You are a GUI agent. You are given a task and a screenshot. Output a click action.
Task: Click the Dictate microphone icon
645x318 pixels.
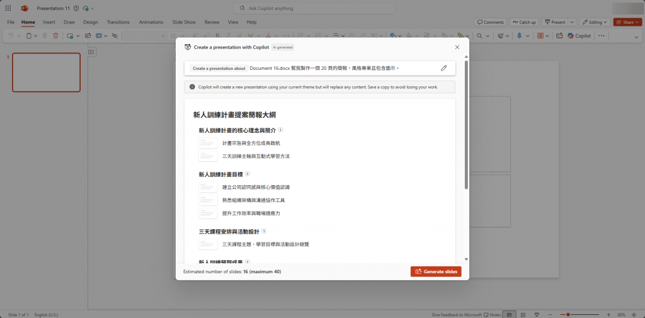tap(520, 36)
